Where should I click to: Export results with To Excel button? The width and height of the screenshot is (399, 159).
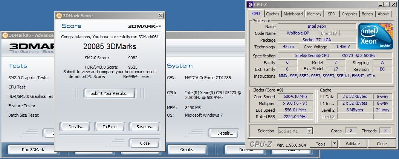tap(110, 127)
